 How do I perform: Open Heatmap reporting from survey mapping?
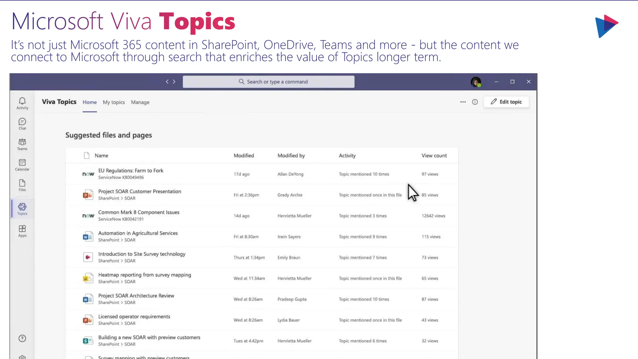pyautogui.click(x=145, y=275)
